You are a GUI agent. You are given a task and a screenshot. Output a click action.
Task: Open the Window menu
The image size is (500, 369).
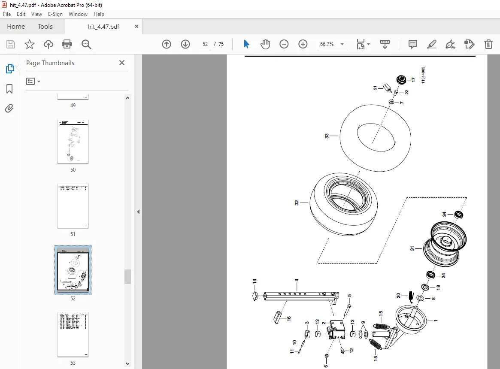pos(78,14)
